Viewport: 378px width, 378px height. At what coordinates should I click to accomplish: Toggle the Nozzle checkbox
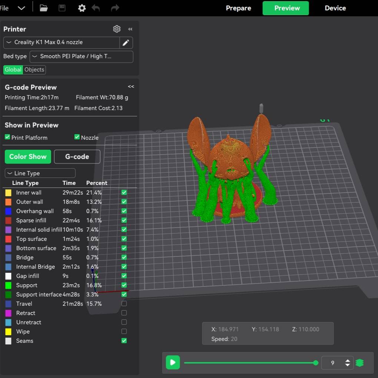coord(77,137)
